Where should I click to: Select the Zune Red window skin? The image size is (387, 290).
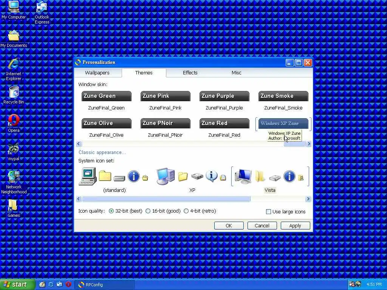coord(224,123)
